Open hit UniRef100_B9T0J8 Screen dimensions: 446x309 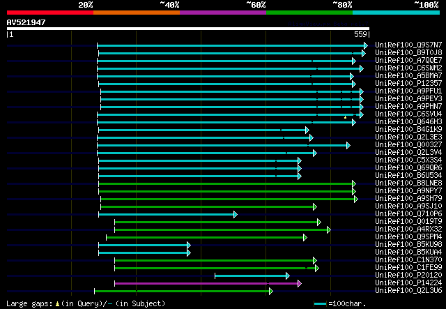coord(408,52)
